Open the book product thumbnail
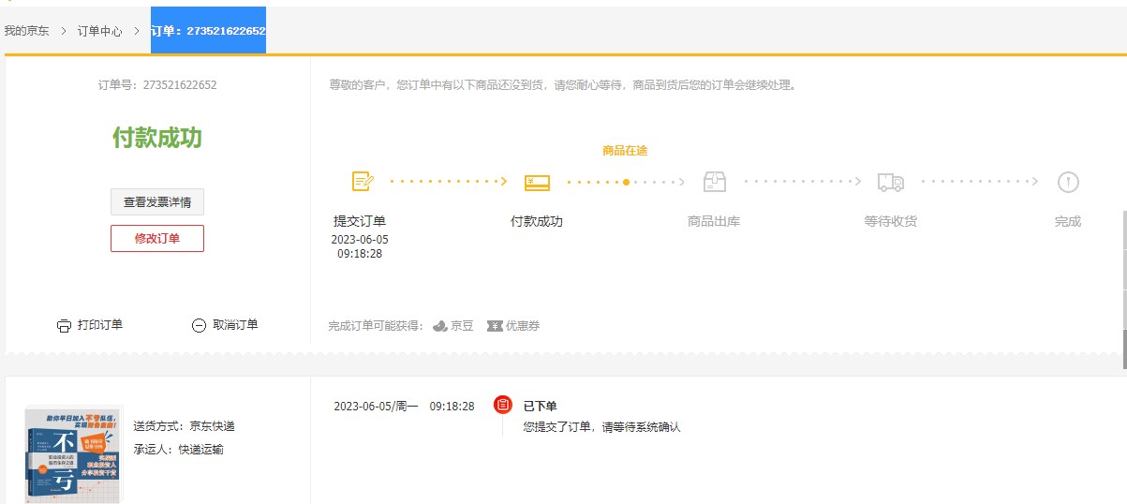 (x=74, y=455)
